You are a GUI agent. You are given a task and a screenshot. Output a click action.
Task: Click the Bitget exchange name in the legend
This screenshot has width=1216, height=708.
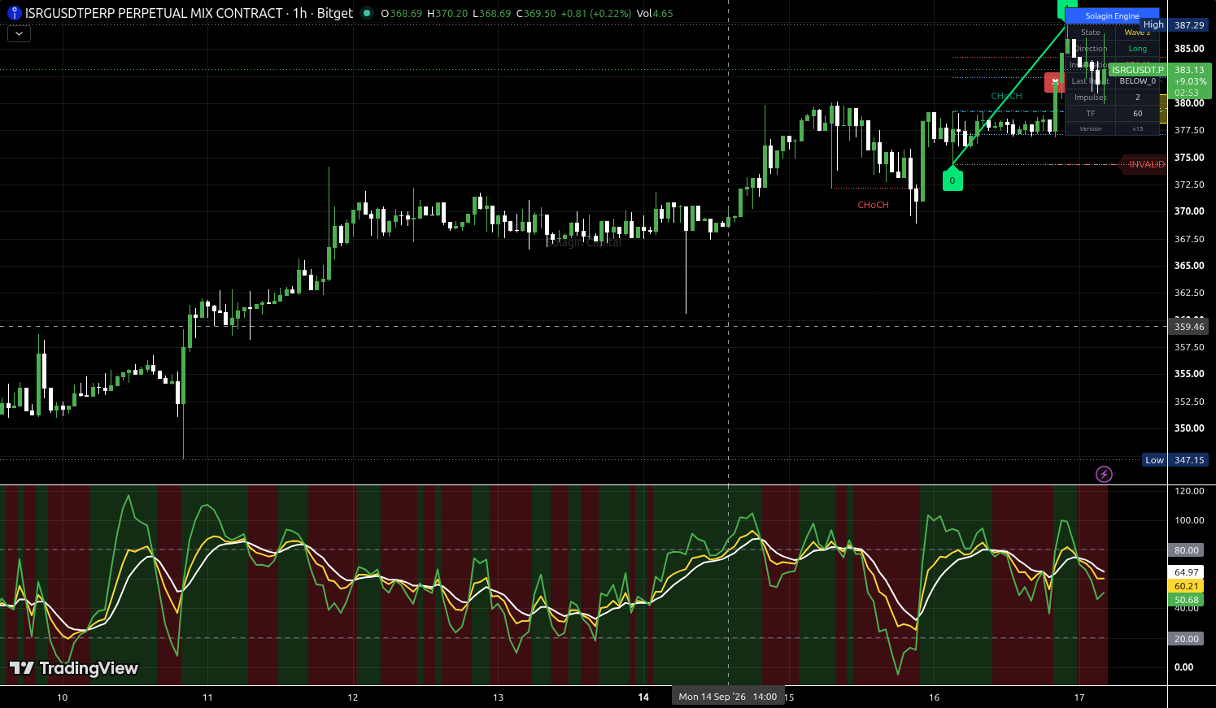click(335, 13)
